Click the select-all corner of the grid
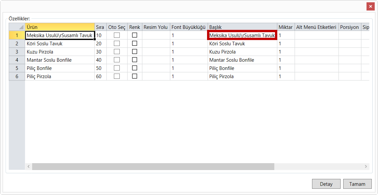Screen dimensions: 378x195 pos(17,27)
